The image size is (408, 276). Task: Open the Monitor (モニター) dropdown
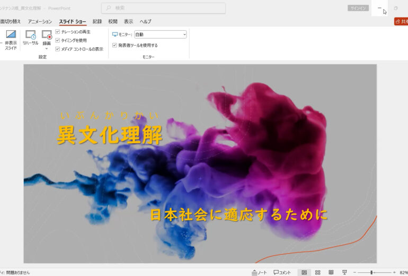(160, 34)
